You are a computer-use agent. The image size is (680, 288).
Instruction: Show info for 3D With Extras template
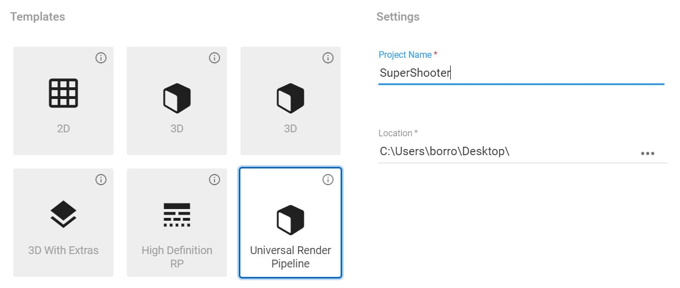pyautogui.click(x=101, y=180)
